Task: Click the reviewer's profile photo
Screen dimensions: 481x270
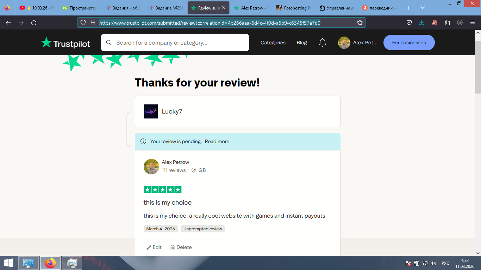Action: pyautogui.click(x=151, y=167)
